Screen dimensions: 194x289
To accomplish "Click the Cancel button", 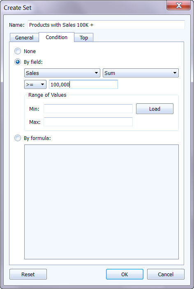I will [x=166, y=274].
